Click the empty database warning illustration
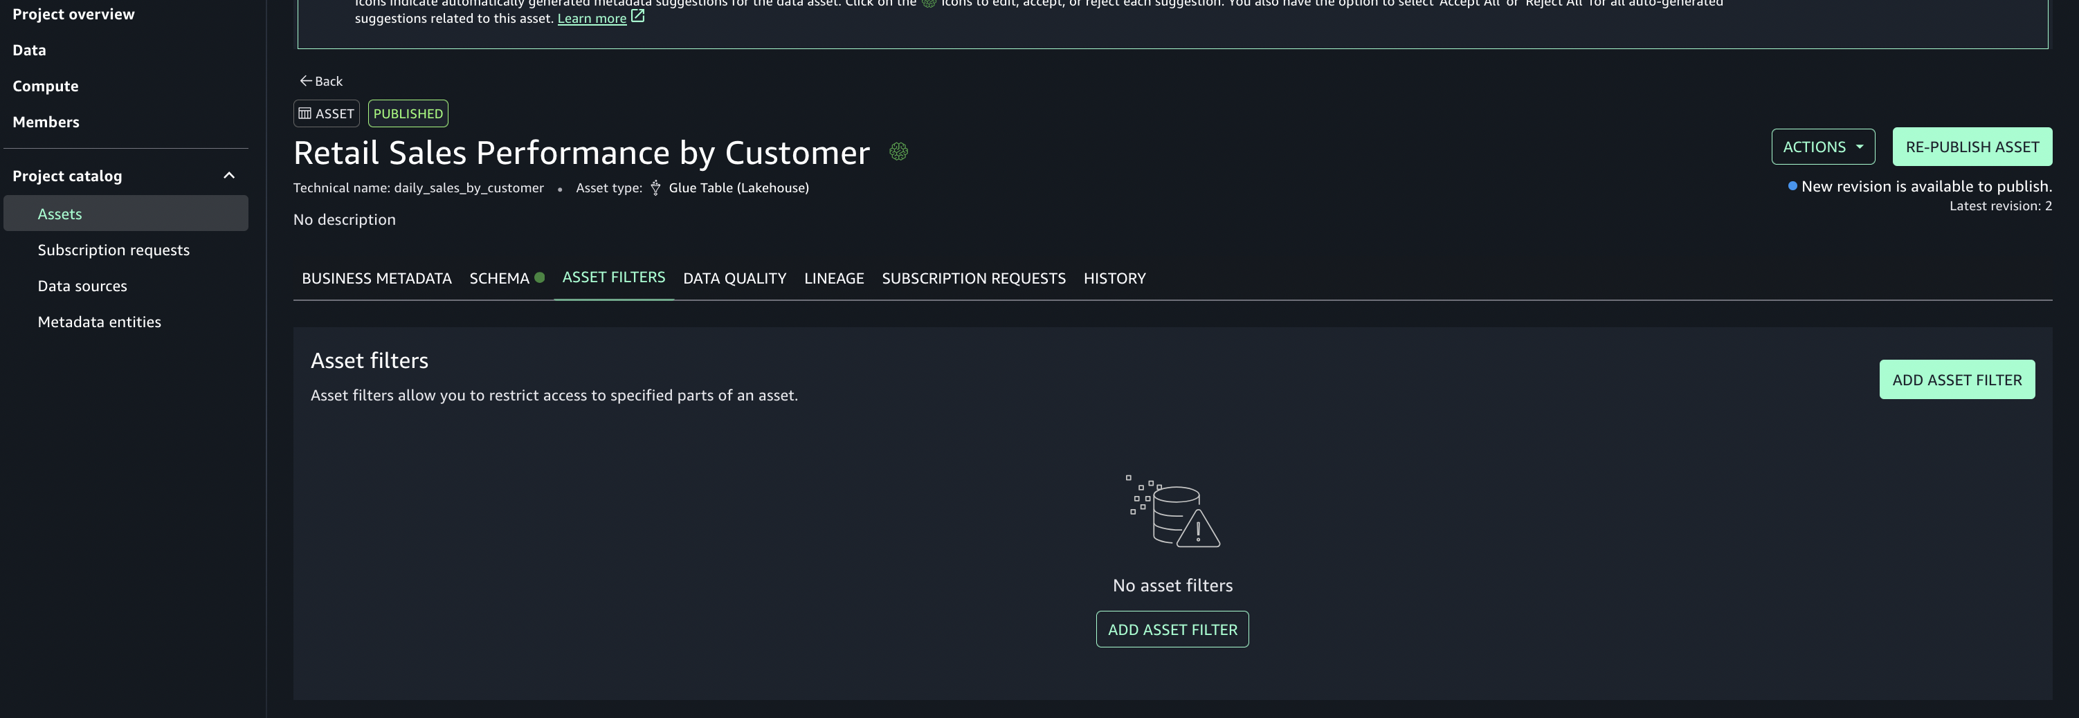Viewport: 2079px width, 718px height. 1172,511
